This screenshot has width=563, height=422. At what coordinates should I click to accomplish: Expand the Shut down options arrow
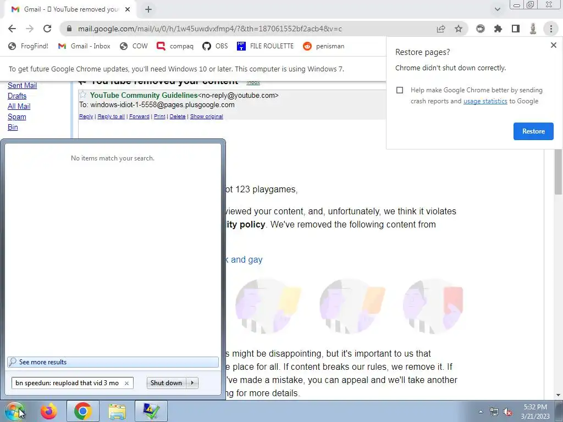click(x=192, y=383)
